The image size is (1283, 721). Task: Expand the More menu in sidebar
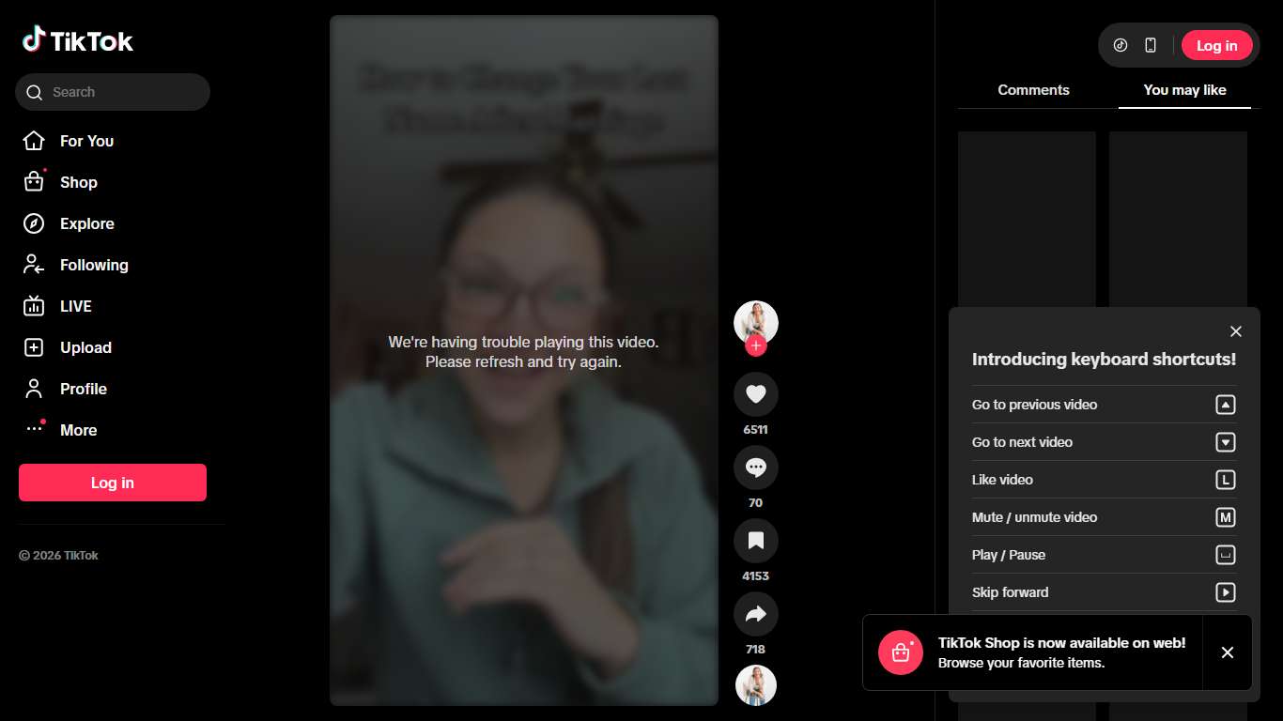click(78, 430)
